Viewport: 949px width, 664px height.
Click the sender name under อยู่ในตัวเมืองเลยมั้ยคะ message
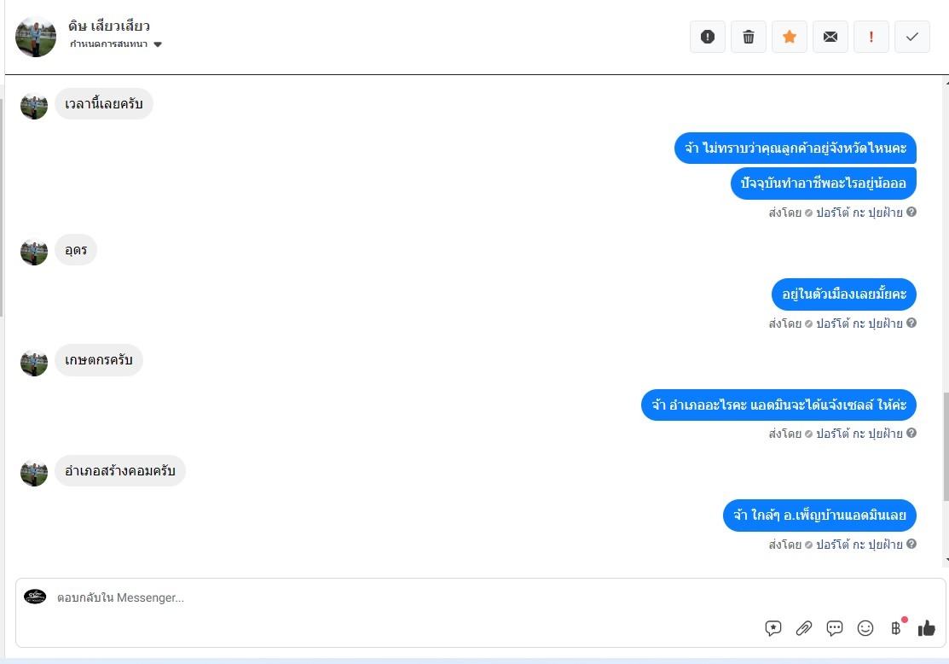[x=859, y=323]
